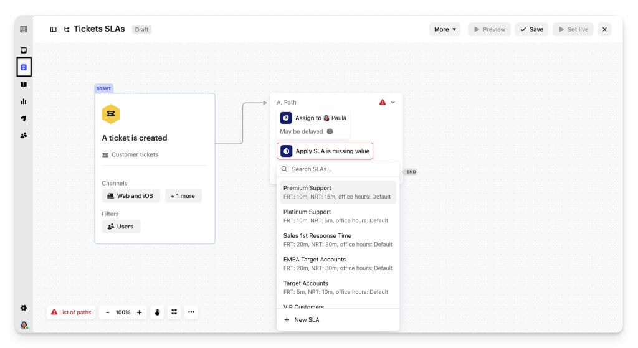Zoom in with the plus button

pyautogui.click(x=139, y=313)
